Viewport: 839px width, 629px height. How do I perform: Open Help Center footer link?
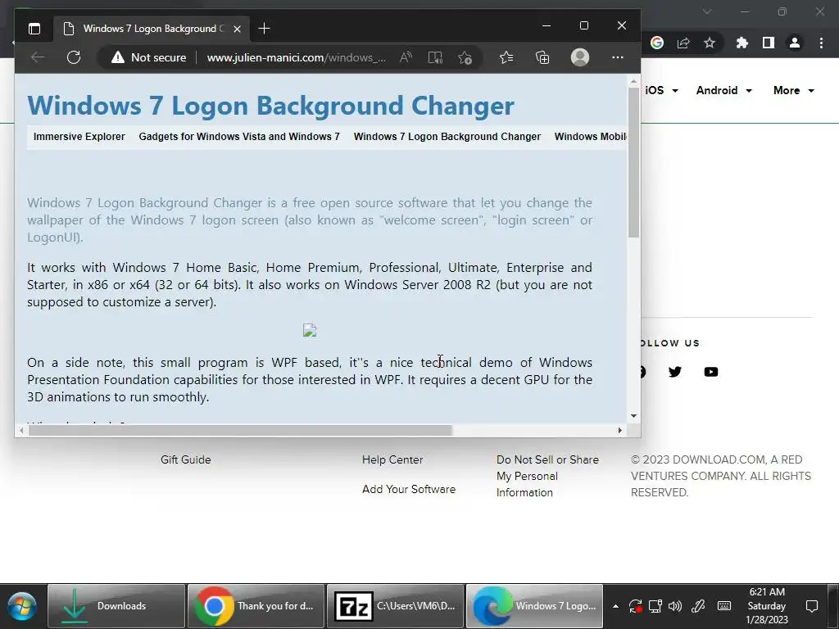coord(392,459)
